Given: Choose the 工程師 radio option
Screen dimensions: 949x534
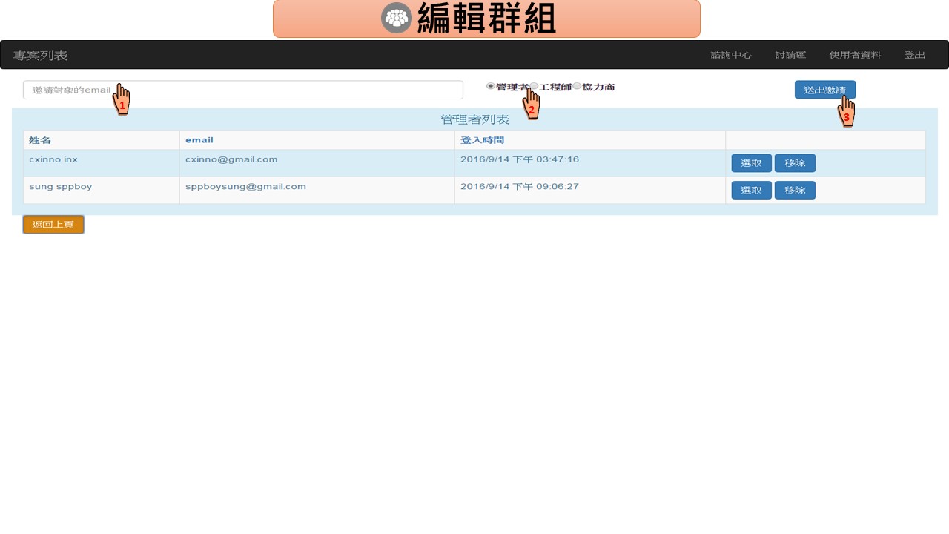Looking at the screenshot, I should 535,87.
